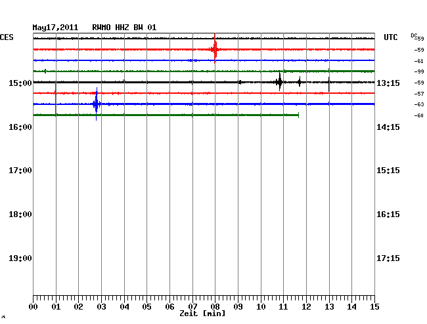This screenshot has height=324, width=427.
Task: Select minute 01 on the time axis
Action: 56,306
